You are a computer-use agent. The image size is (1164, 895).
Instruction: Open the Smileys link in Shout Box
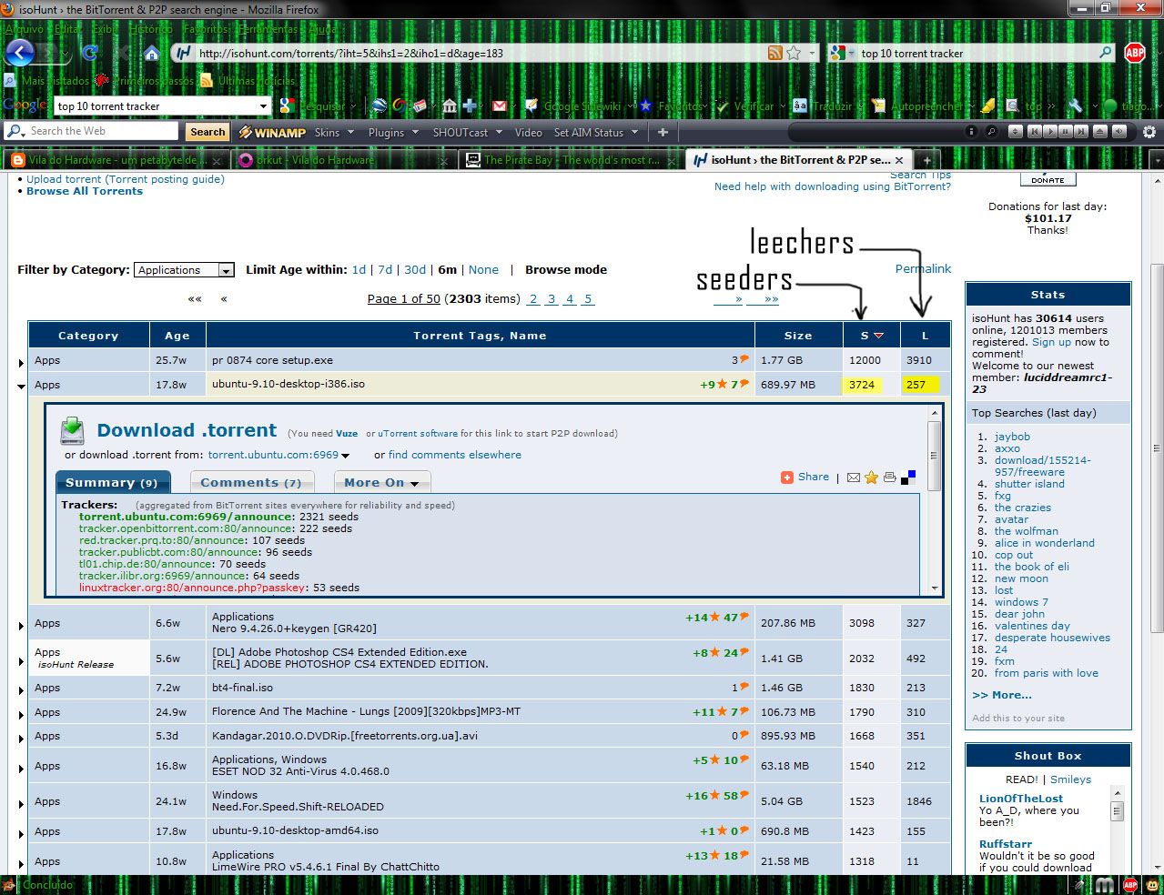(x=1070, y=779)
